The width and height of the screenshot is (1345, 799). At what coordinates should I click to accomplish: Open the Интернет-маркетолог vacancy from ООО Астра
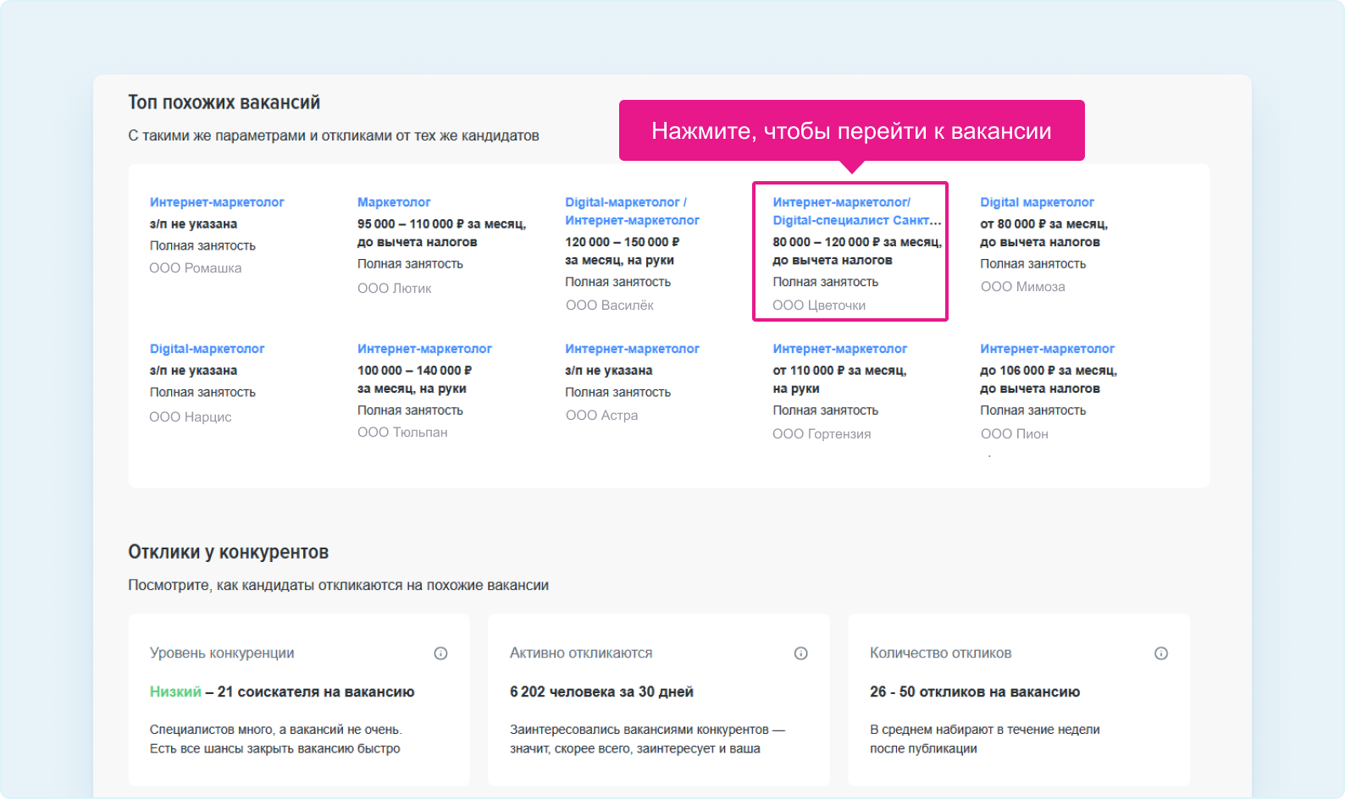point(632,349)
